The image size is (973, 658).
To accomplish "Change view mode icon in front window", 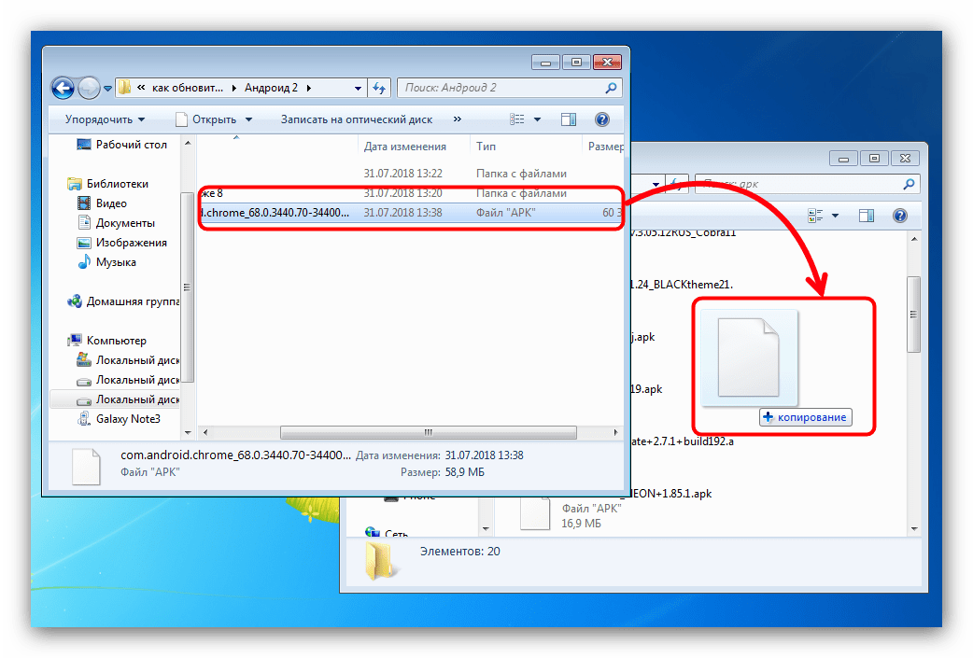I will [518, 119].
